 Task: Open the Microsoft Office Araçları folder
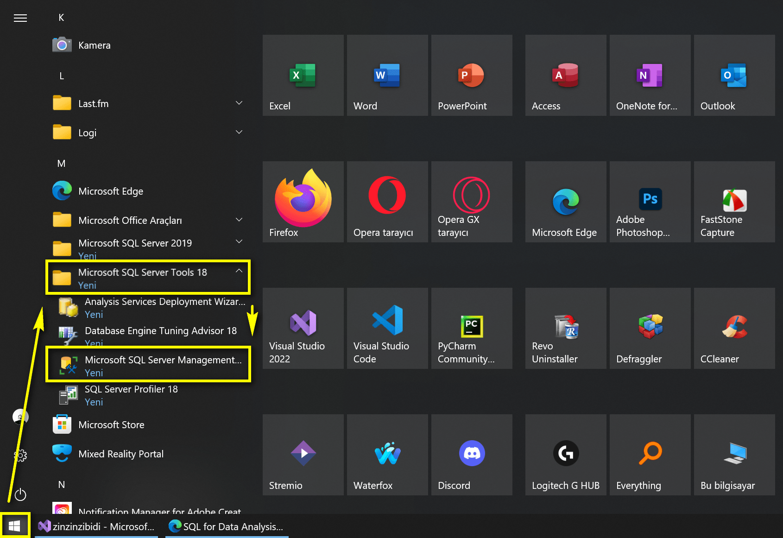pyautogui.click(x=148, y=220)
